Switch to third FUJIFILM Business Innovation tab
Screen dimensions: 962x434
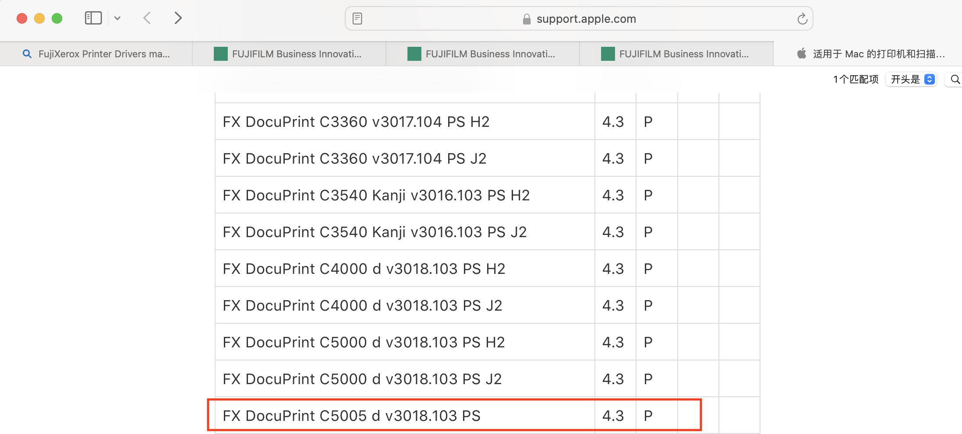point(676,54)
